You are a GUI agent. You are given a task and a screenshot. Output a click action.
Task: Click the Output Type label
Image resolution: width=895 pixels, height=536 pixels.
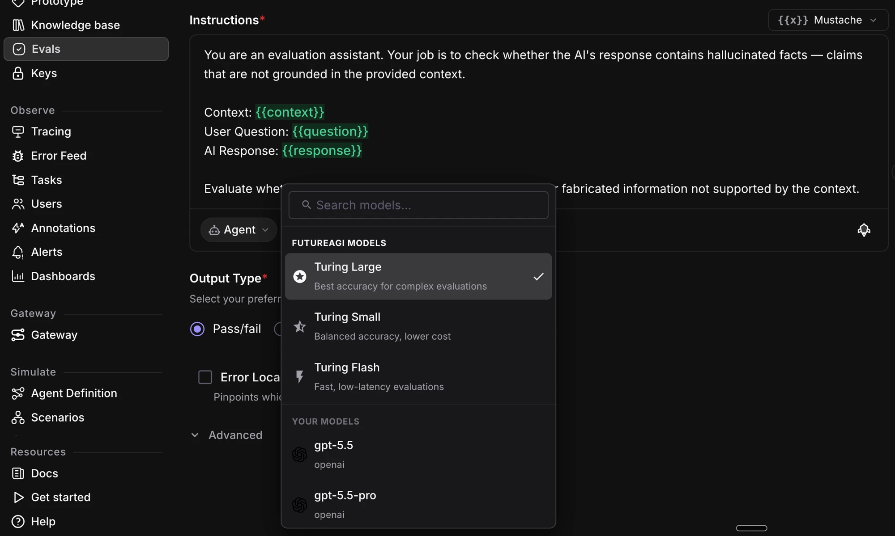coord(226,279)
